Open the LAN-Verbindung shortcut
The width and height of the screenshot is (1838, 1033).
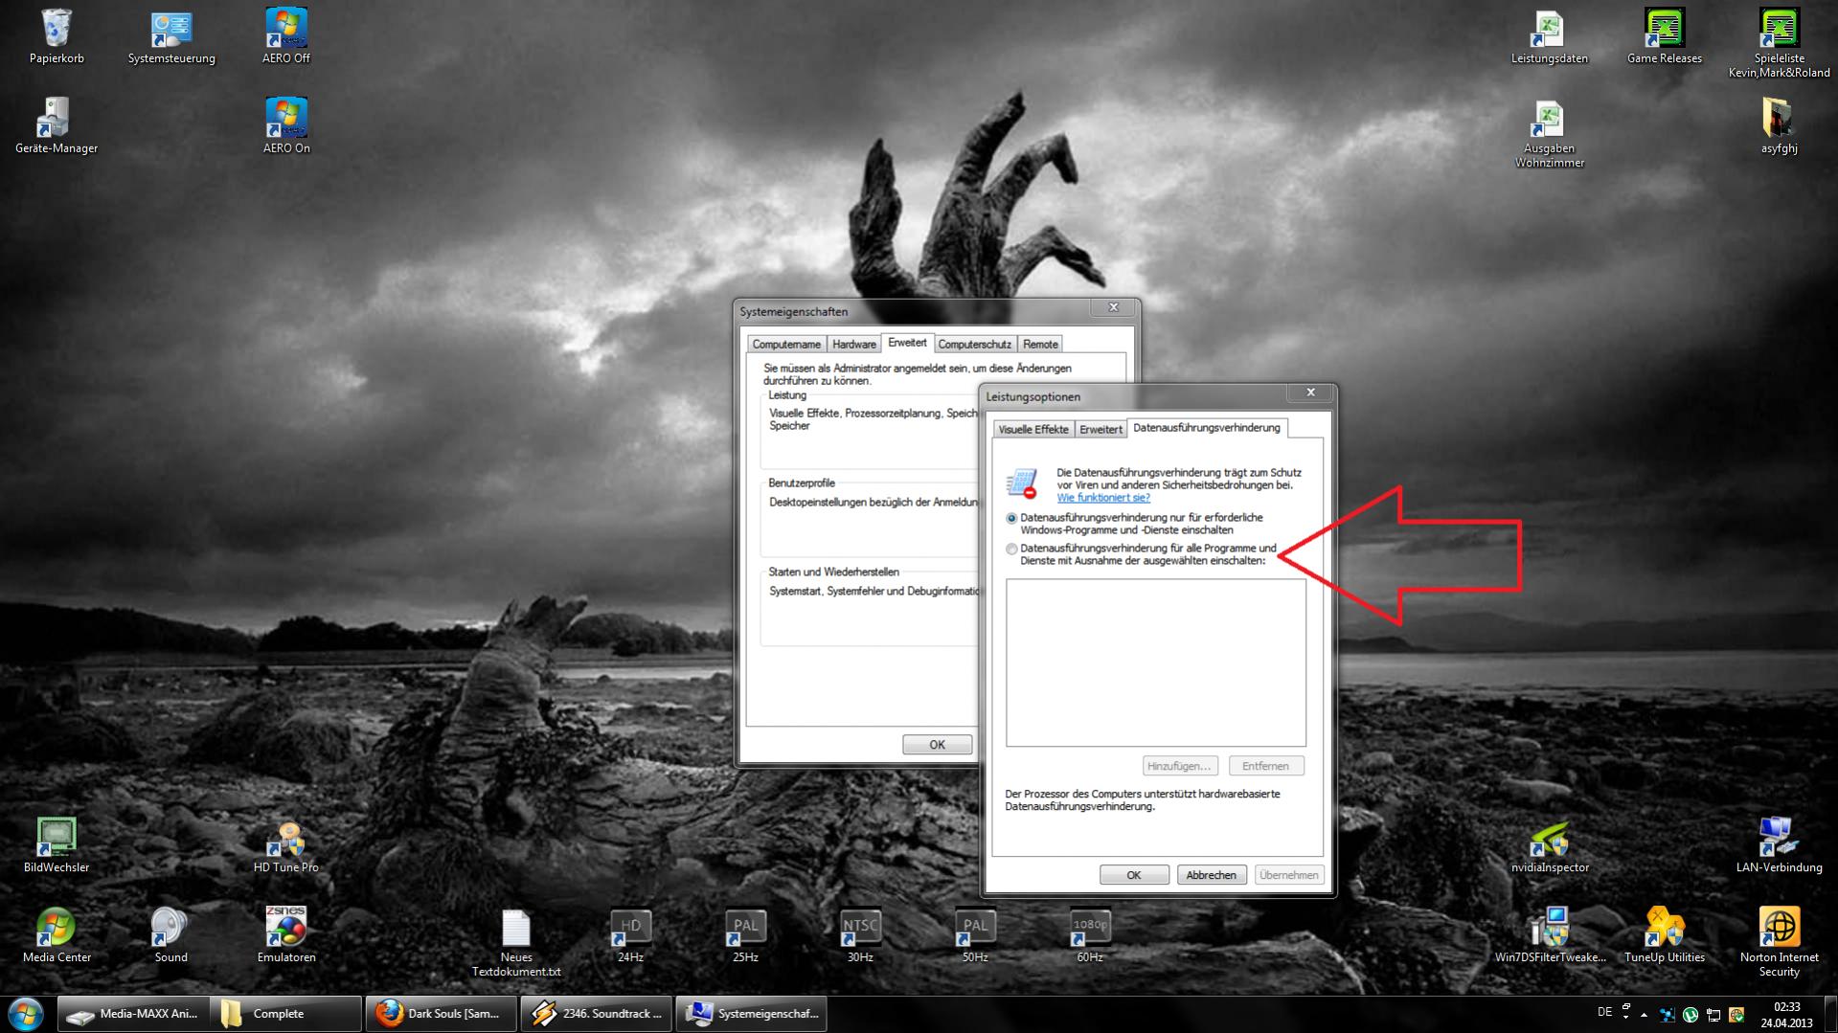(1779, 845)
